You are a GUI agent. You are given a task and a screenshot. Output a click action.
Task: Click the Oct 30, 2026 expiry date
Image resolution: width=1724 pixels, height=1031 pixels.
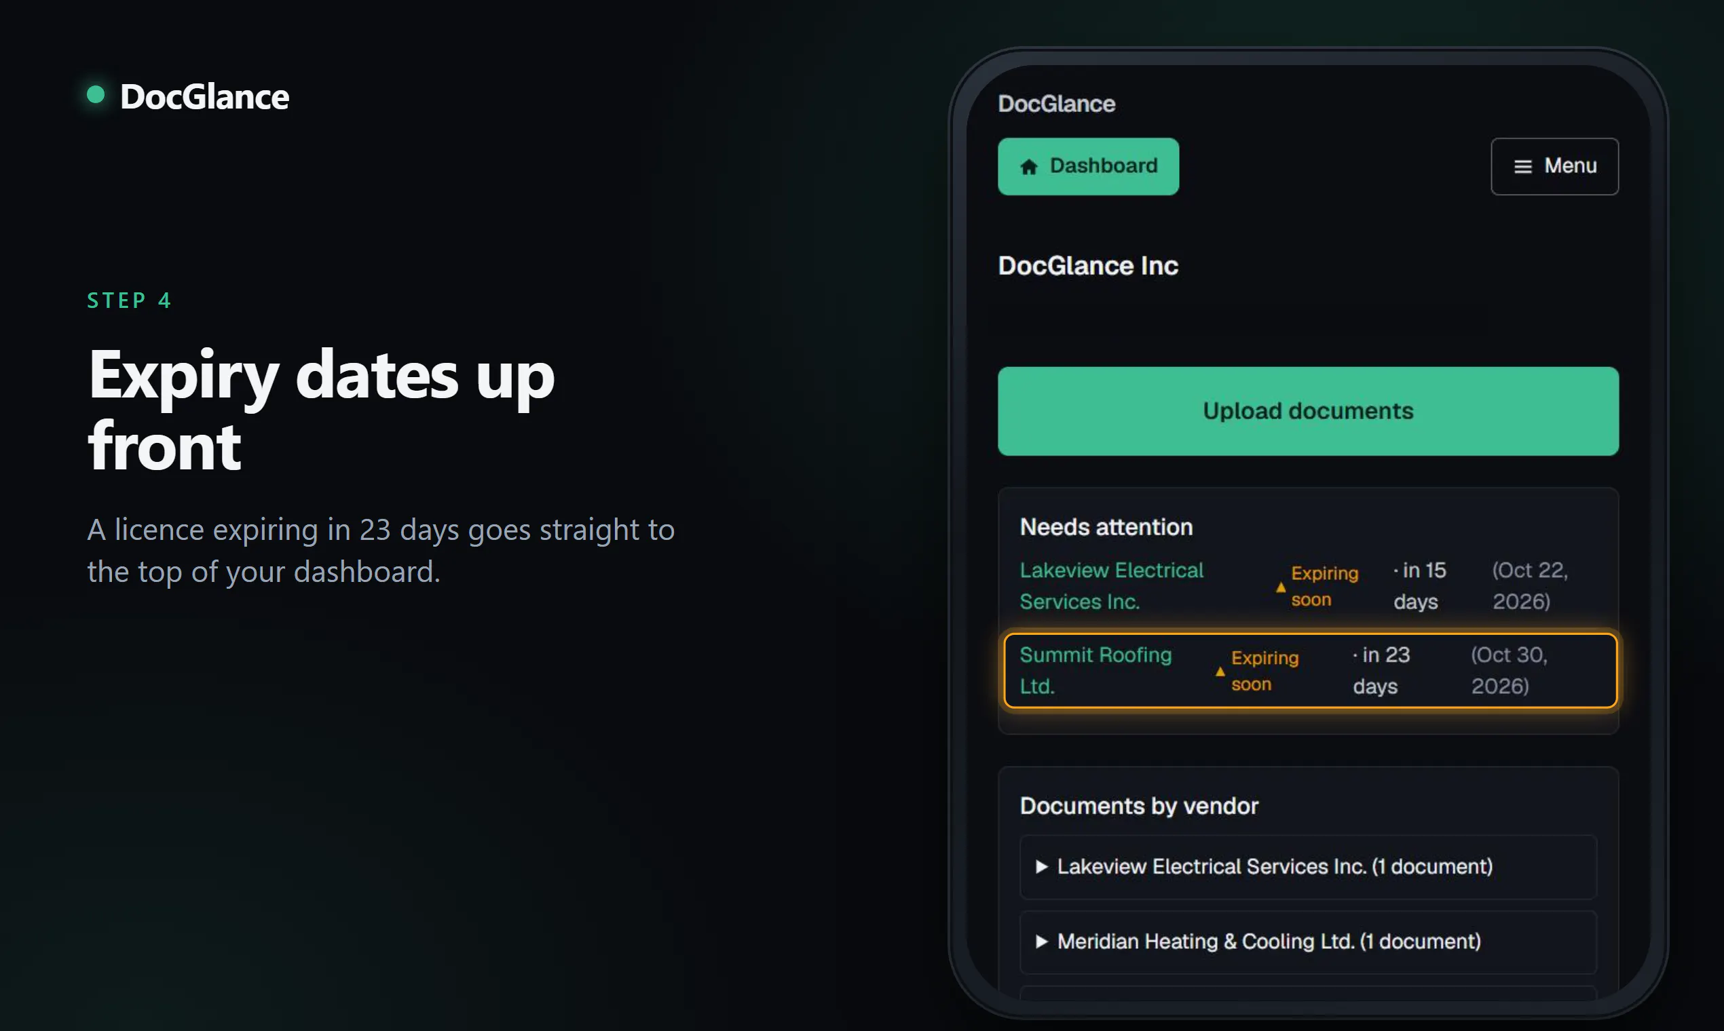point(1510,670)
